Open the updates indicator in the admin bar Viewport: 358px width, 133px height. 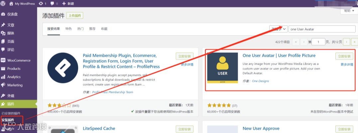pyautogui.click(x=43, y=4)
